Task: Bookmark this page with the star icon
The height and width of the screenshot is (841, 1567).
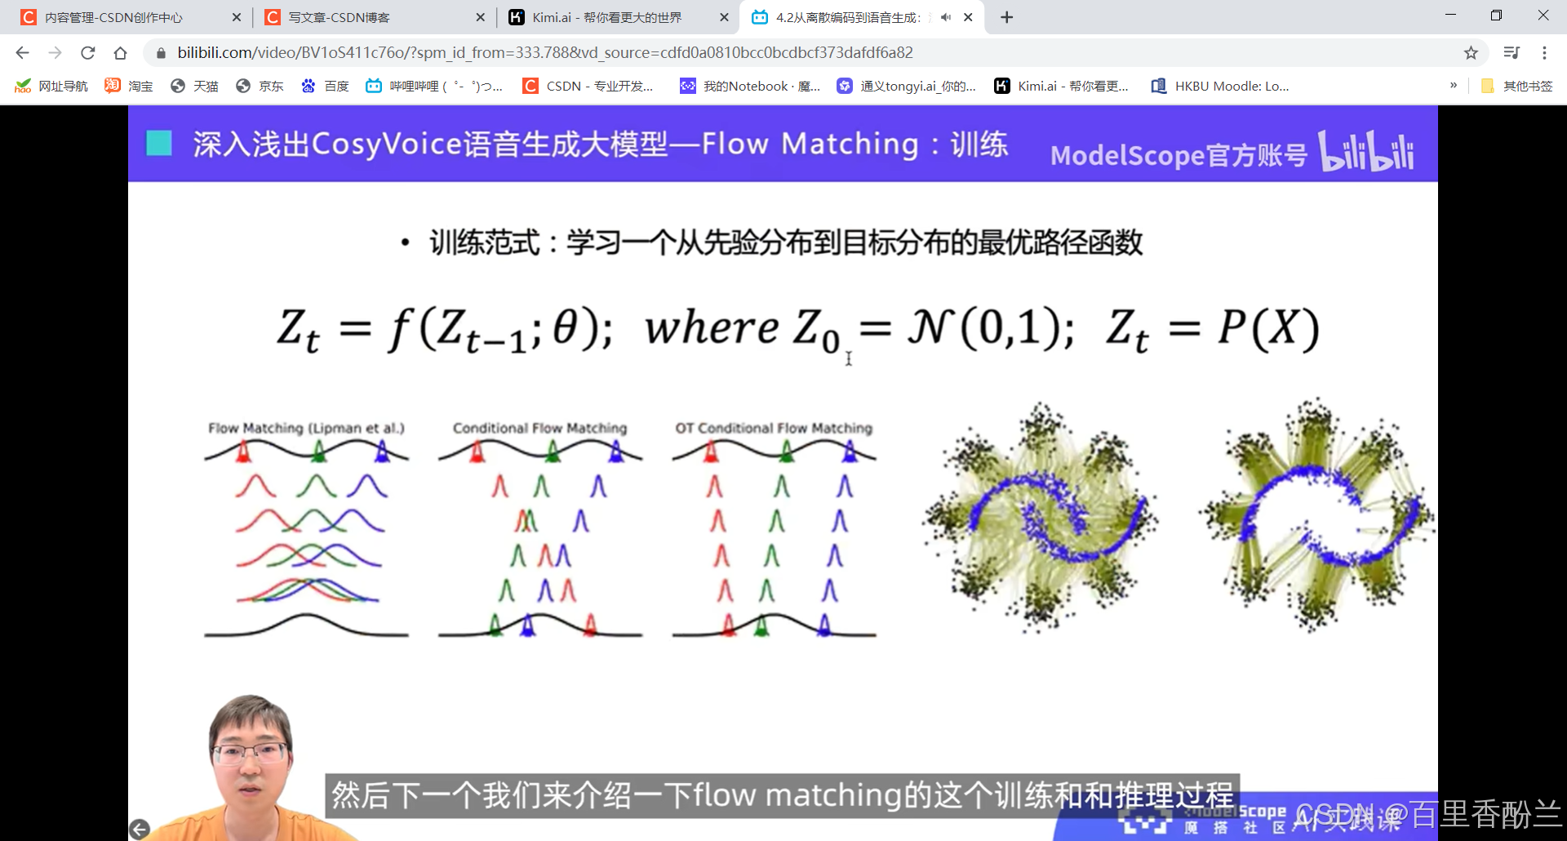Action: (1471, 53)
